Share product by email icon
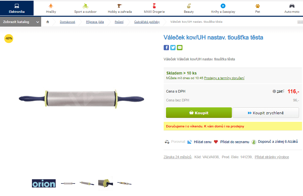The width and height of the screenshot is (303, 196). pos(180,47)
